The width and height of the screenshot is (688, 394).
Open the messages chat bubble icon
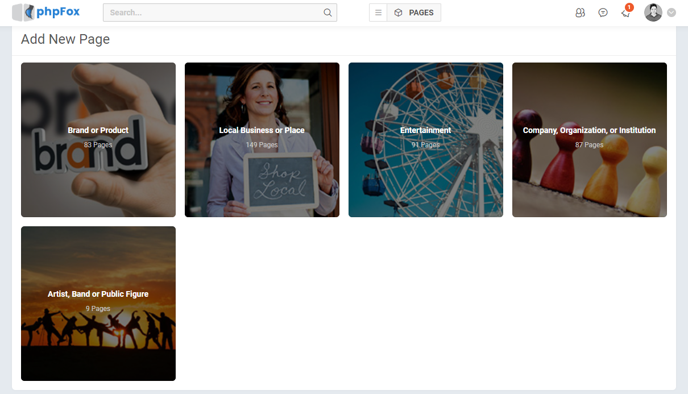[x=603, y=13]
